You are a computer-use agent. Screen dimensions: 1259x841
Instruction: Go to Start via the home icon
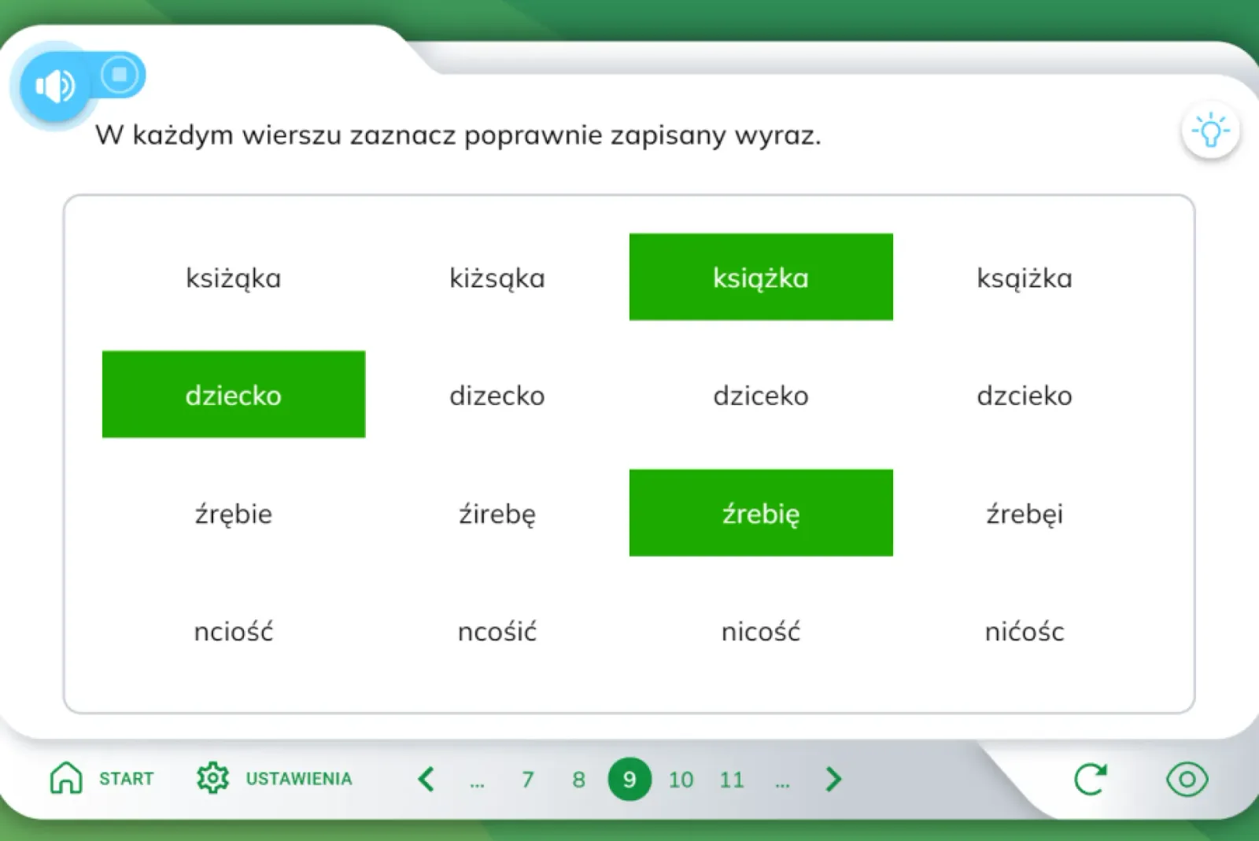click(66, 778)
